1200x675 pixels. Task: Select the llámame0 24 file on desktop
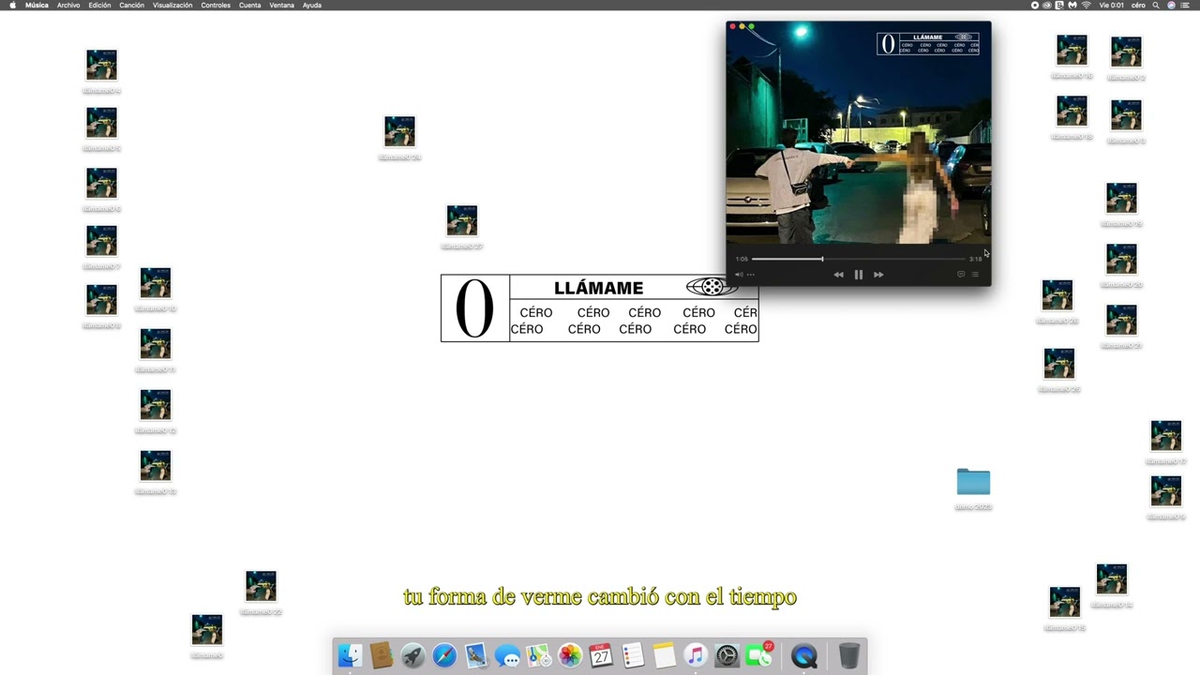(x=399, y=131)
